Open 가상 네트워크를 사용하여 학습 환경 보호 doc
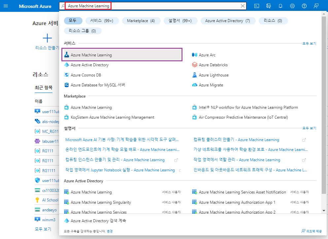 [250, 150]
